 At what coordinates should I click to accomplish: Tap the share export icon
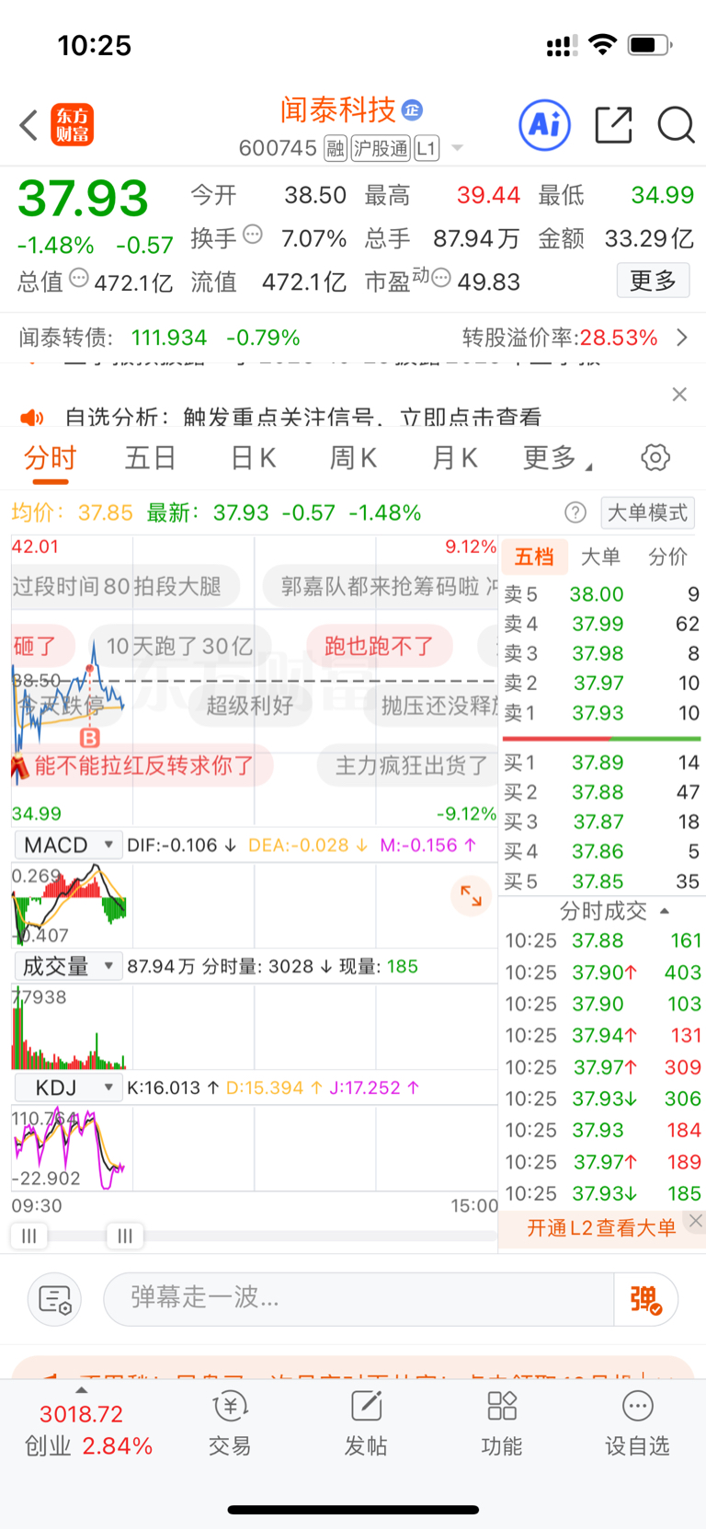point(613,125)
